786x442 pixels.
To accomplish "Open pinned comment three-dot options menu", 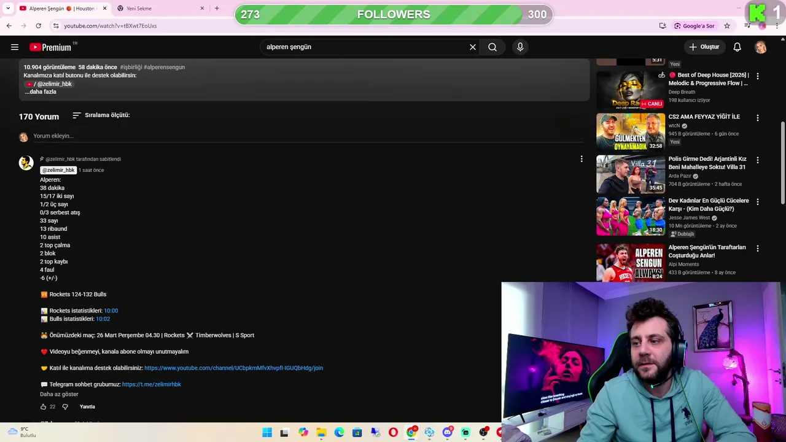I will (582, 159).
